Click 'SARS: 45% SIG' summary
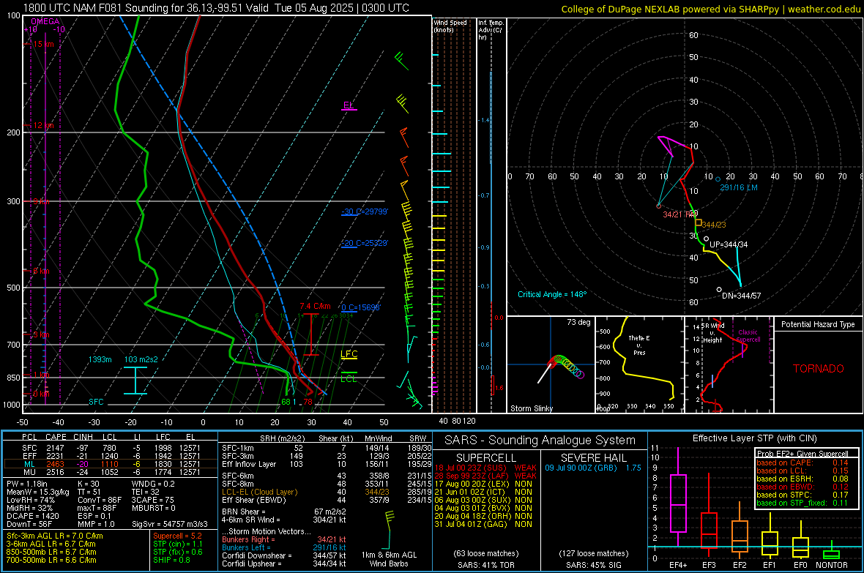The image size is (864, 573). (x=593, y=565)
